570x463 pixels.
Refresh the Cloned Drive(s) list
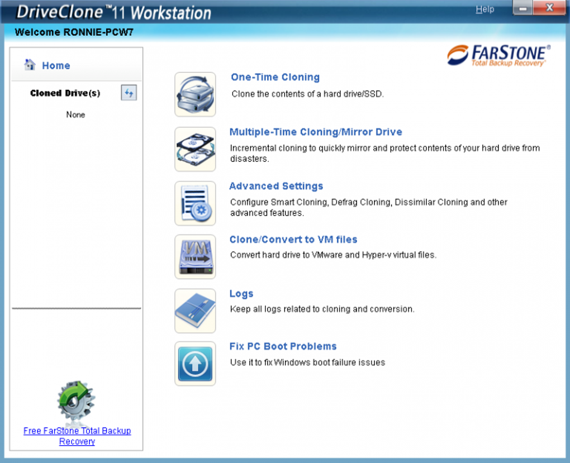[129, 93]
